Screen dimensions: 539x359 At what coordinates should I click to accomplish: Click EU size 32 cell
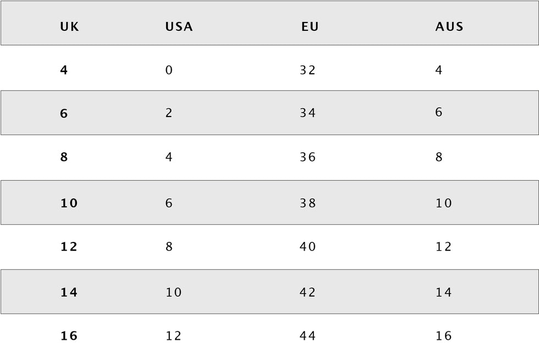pos(308,70)
